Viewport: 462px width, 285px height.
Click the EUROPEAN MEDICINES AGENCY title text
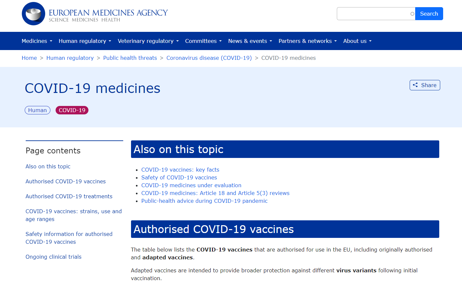[x=108, y=13]
